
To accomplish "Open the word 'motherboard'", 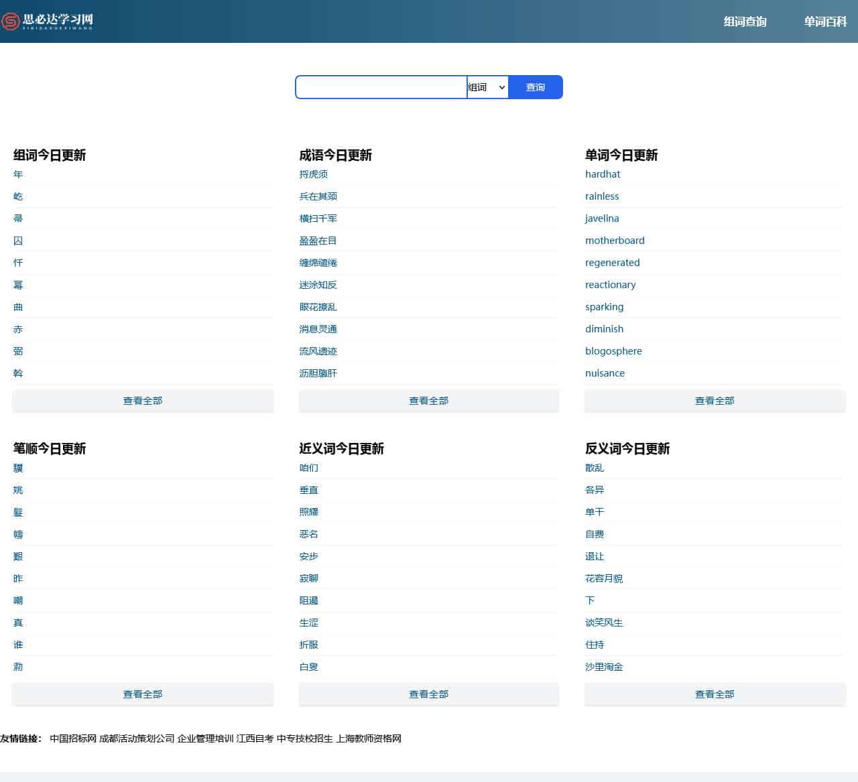I will (615, 240).
